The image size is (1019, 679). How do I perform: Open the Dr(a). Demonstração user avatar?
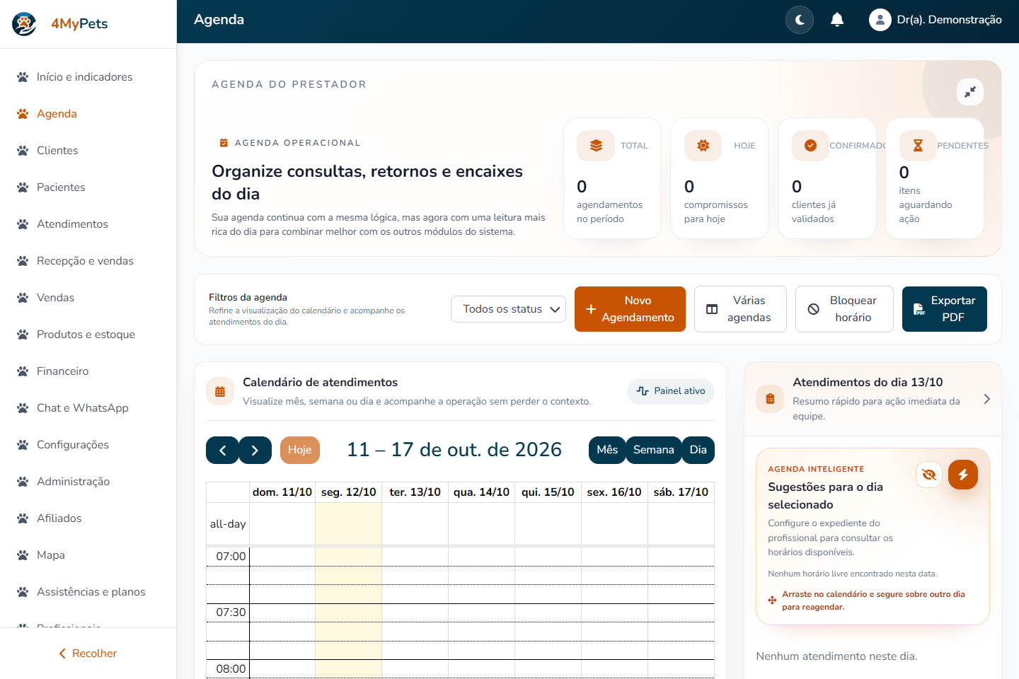(880, 20)
